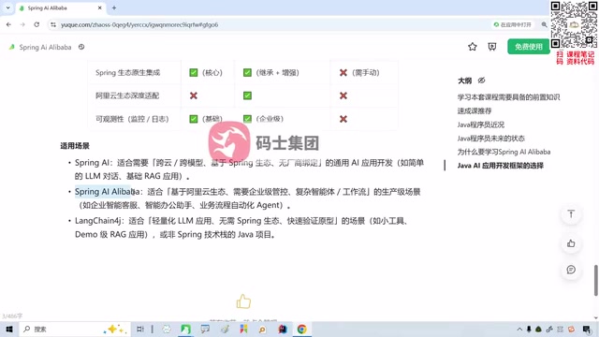Image resolution: width=599 pixels, height=337 pixels.
Task: Select the Spring Ai Alibaba browser tab
Action: click(x=60, y=7)
